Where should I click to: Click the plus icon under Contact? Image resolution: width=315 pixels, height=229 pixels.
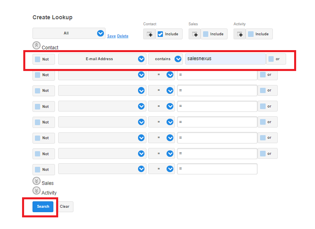149,34
